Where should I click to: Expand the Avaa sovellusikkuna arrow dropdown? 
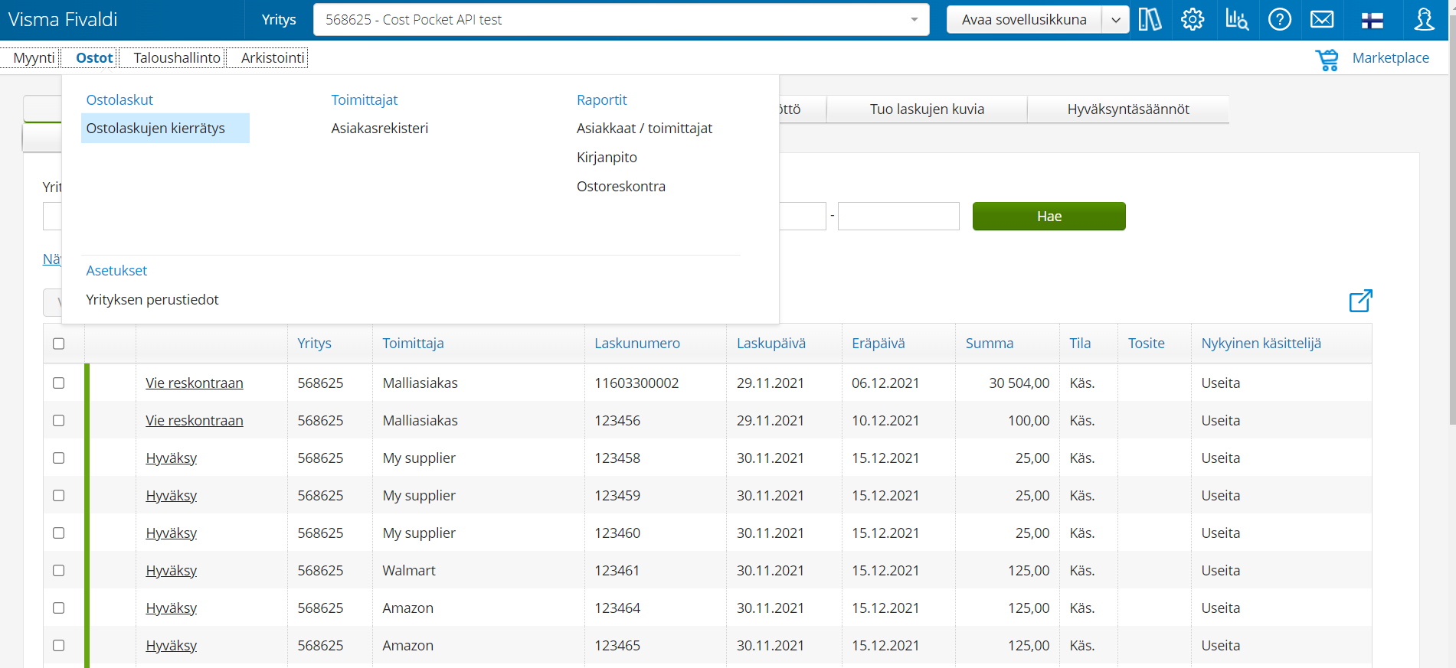point(1115,20)
